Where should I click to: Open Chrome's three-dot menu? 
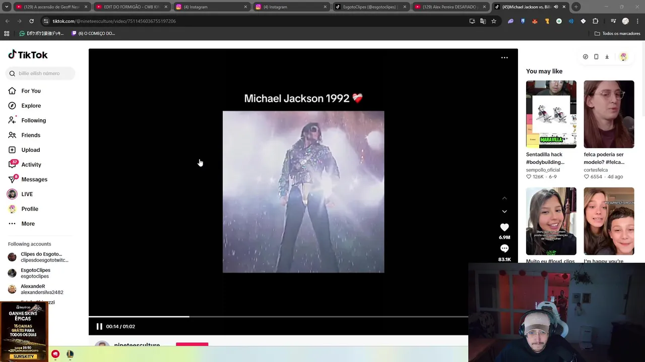coord(638,21)
